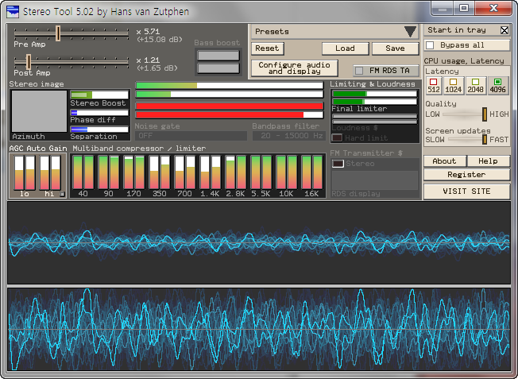Screen dimensions: 518x379
Task: Open the Help page
Action: (488, 161)
